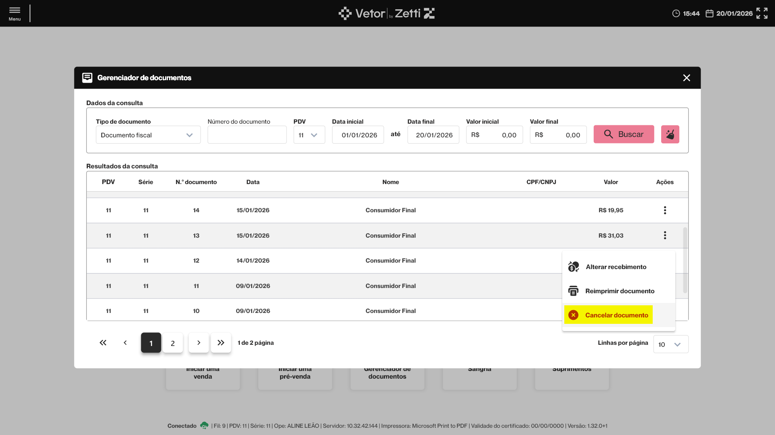The width and height of the screenshot is (775, 435).
Task: Click the clear filters broom icon
Action: tap(670, 135)
